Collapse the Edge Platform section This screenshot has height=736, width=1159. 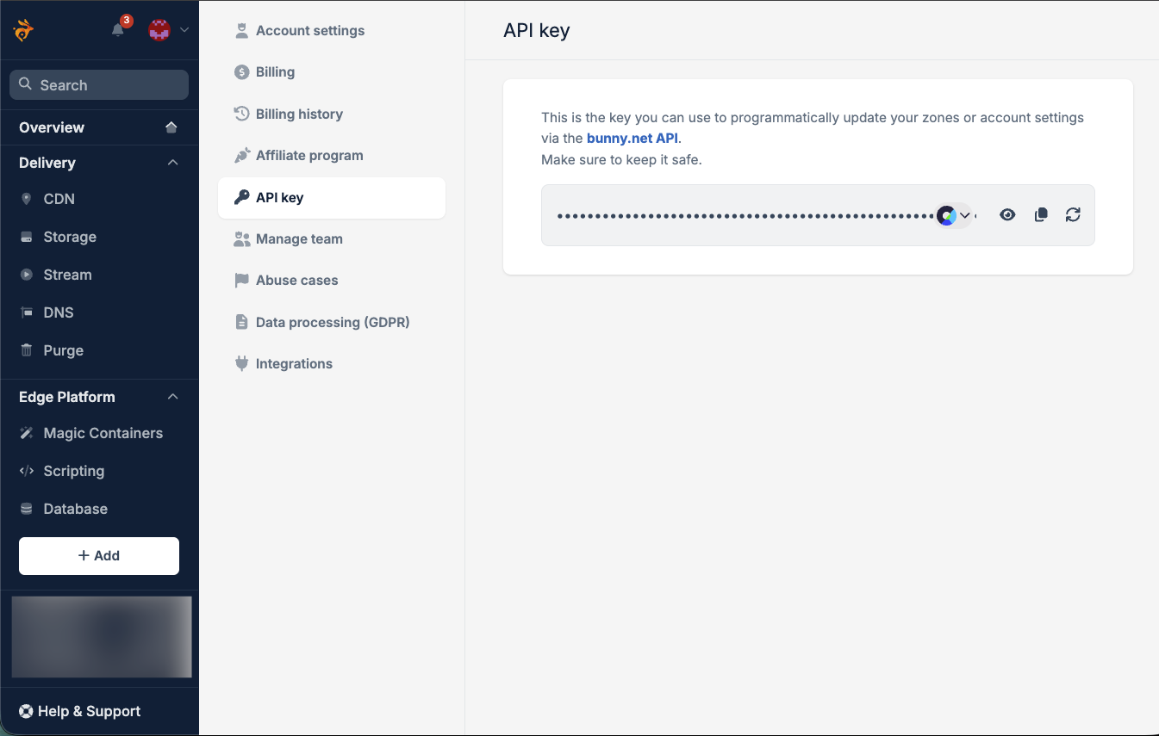tap(172, 397)
